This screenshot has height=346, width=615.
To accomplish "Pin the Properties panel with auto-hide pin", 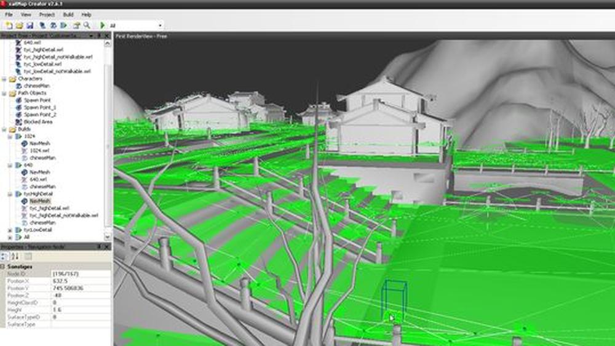I will (99, 247).
